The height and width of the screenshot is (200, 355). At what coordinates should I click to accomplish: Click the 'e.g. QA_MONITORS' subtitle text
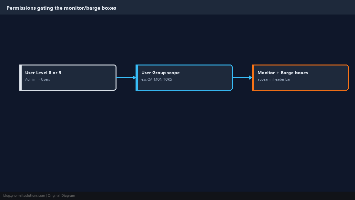pos(157,79)
